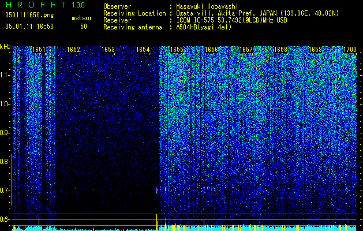Screen dimensions: 363x231
Task: Click the 1652 time marker
Action: coord(73,50)
